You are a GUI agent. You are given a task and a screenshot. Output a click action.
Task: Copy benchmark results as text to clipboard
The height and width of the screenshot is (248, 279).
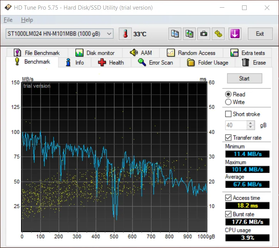[175, 34]
